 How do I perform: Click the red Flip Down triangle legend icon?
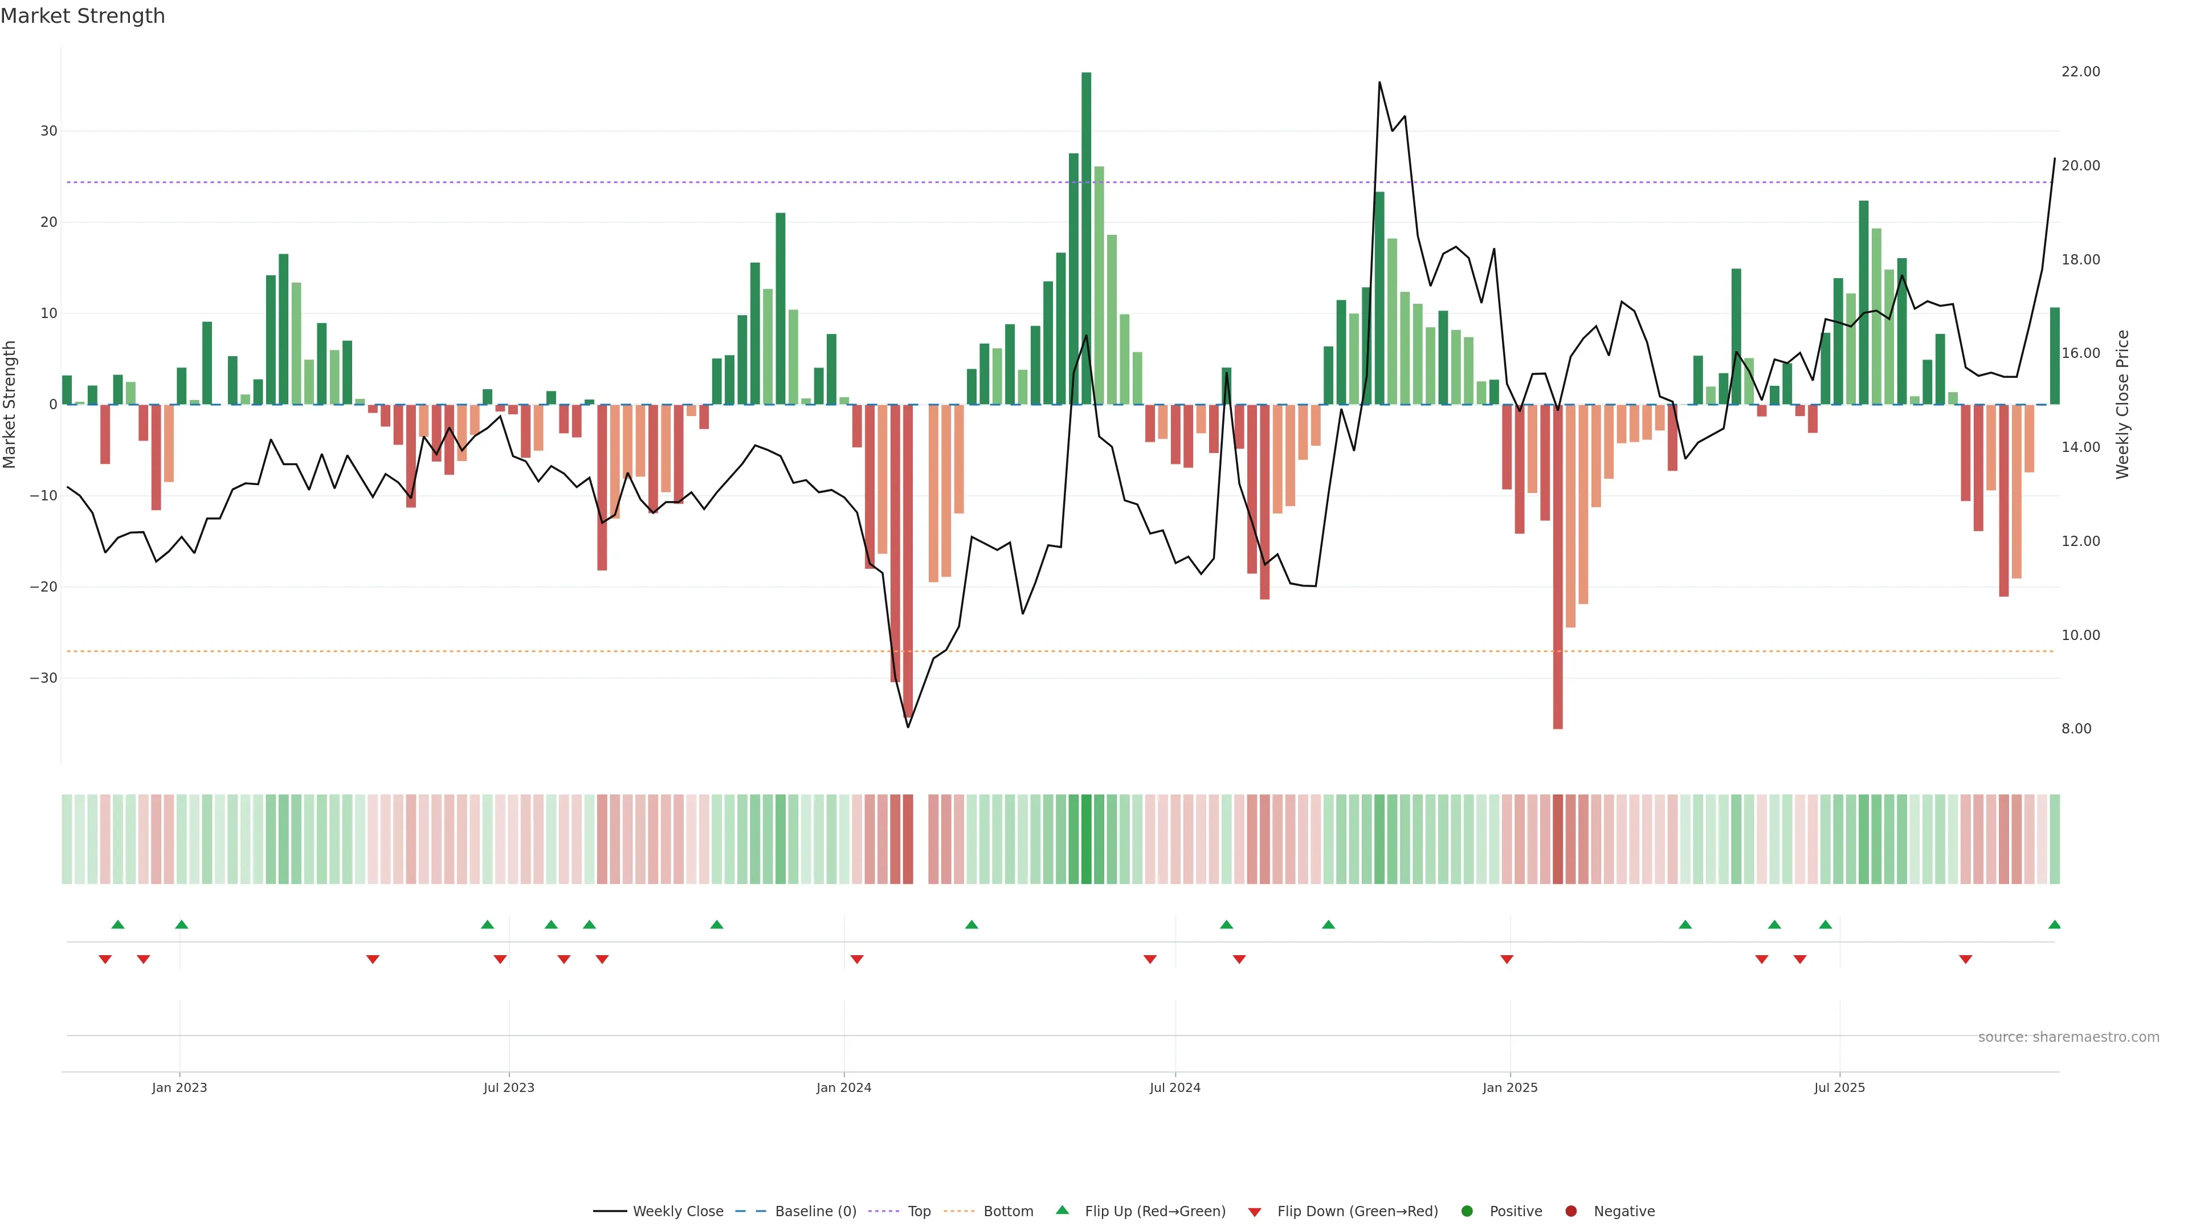(1255, 1212)
